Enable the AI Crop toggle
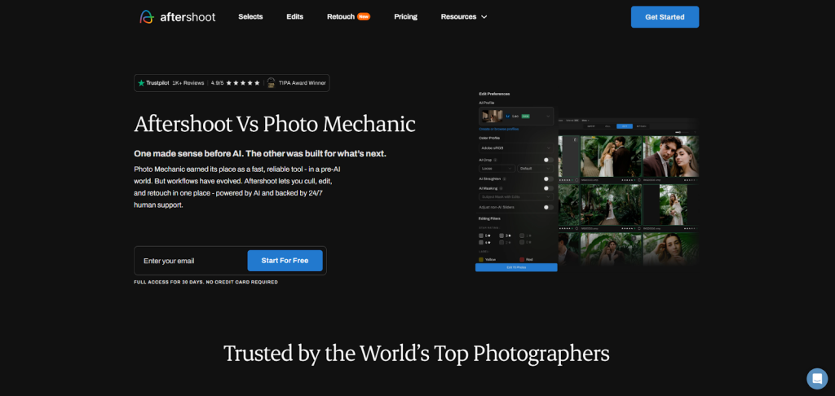 click(548, 160)
